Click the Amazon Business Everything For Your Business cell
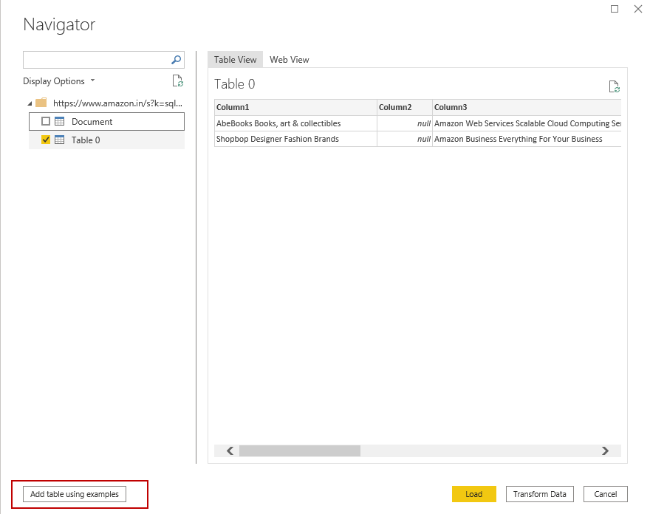Viewport: 650px width, 514px height. pyautogui.click(x=527, y=139)
